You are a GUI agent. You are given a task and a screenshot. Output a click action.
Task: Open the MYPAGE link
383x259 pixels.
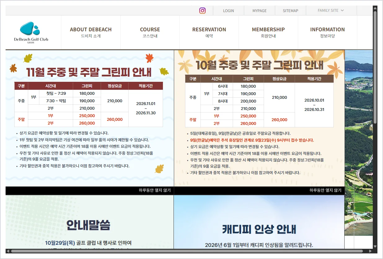259,11
